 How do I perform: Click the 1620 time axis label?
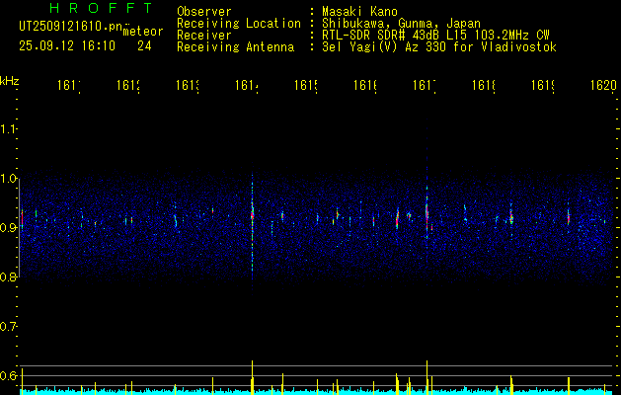point(603,85)
